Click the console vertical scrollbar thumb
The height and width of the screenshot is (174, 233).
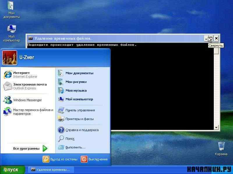pos(216,51)
